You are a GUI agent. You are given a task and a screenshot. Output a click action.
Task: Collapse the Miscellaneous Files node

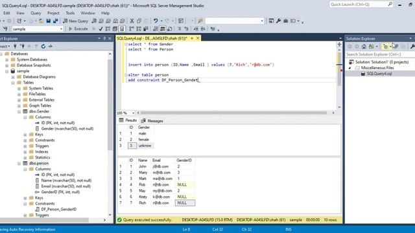coord(350,68)
